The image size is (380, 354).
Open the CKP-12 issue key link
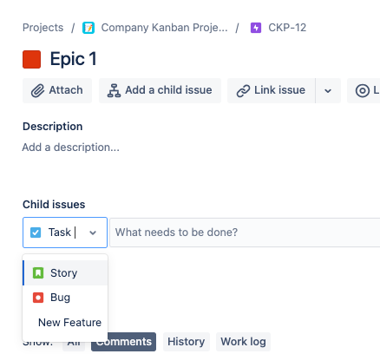[287, 28]
